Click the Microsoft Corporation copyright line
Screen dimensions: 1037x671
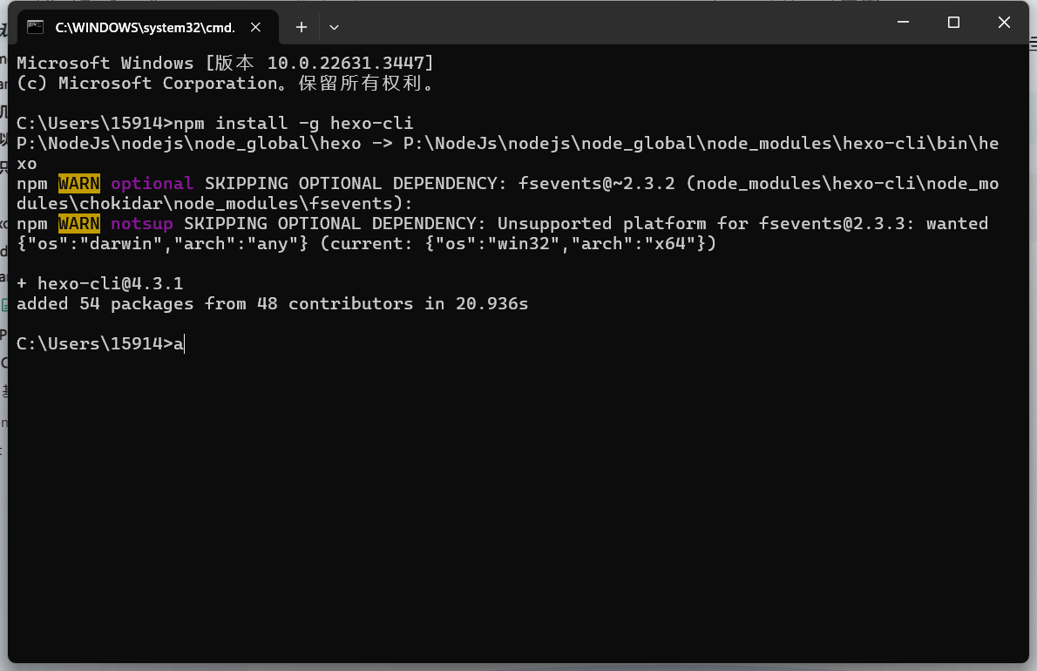tap(225, 83)
